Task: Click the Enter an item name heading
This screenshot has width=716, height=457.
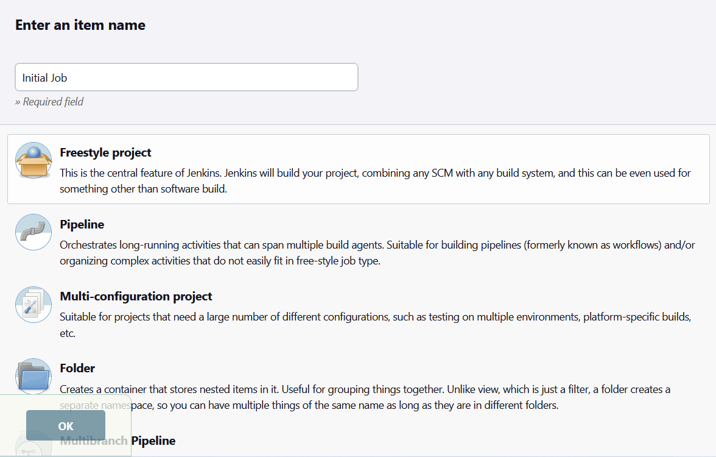Action: [x=80, y=25]
